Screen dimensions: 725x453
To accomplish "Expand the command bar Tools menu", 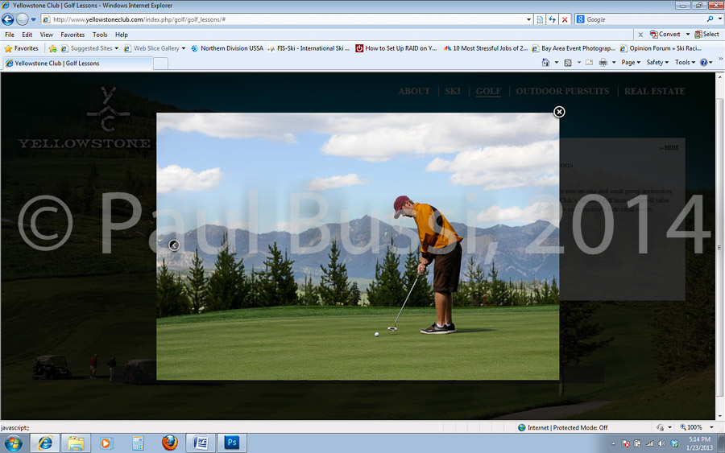I will coord(685,62).
